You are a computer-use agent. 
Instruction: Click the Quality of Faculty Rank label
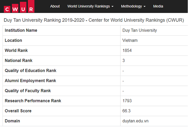pyautogui.click(x=28, y=91)
